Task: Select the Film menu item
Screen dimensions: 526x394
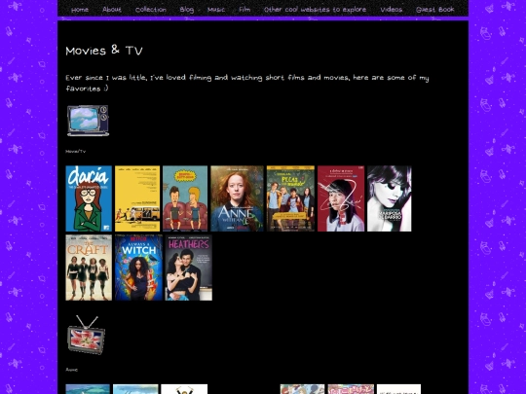Action: pos(244,10)
